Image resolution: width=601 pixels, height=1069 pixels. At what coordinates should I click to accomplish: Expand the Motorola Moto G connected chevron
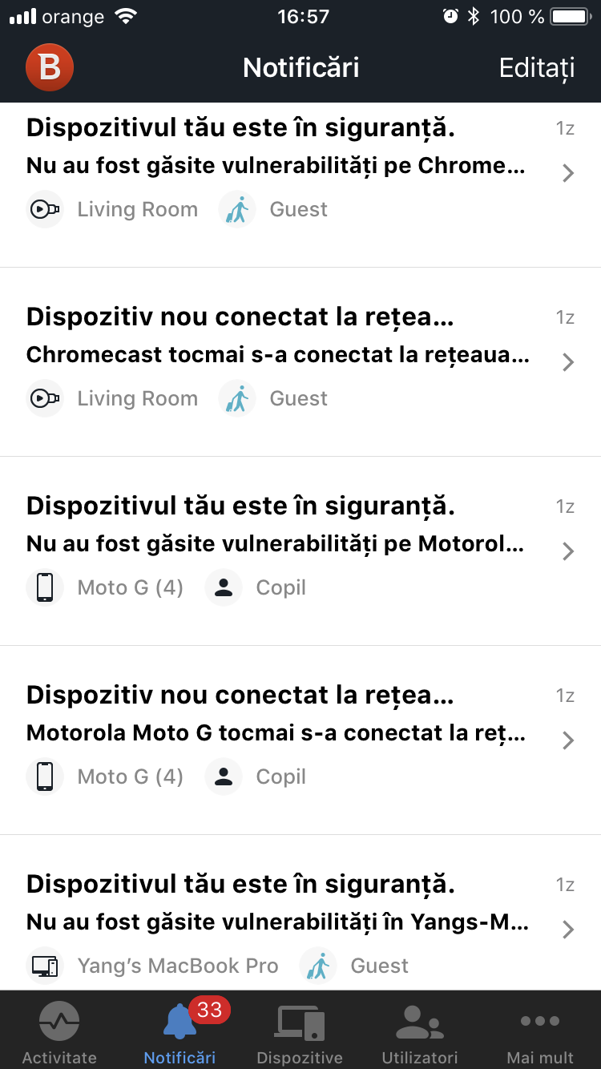(568, 740)
